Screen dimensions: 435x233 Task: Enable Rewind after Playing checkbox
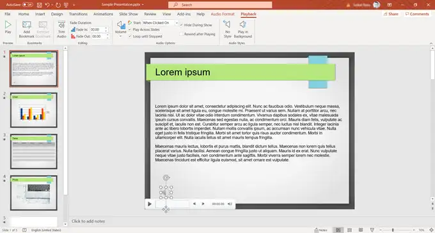(181, 34)
